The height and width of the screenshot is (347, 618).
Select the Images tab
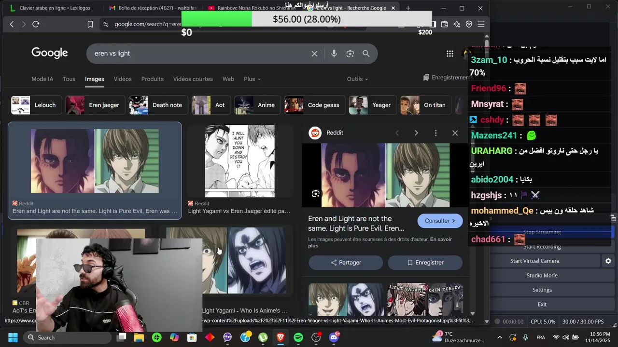pyautogui.click(x=95, y=79)
